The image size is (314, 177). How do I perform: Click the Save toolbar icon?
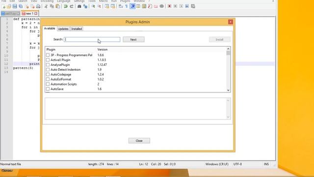tap(15, 6)
